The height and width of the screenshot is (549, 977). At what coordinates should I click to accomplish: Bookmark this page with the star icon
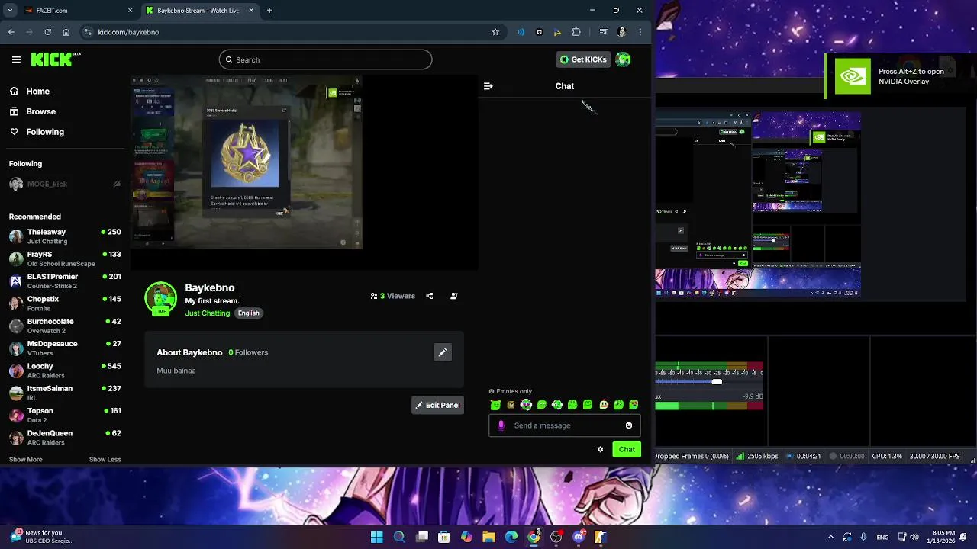click(495, 32)
